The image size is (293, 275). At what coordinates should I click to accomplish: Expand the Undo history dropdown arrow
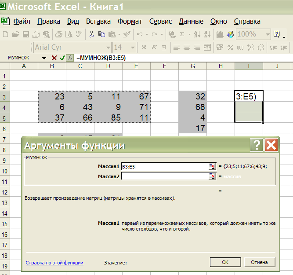147,34
